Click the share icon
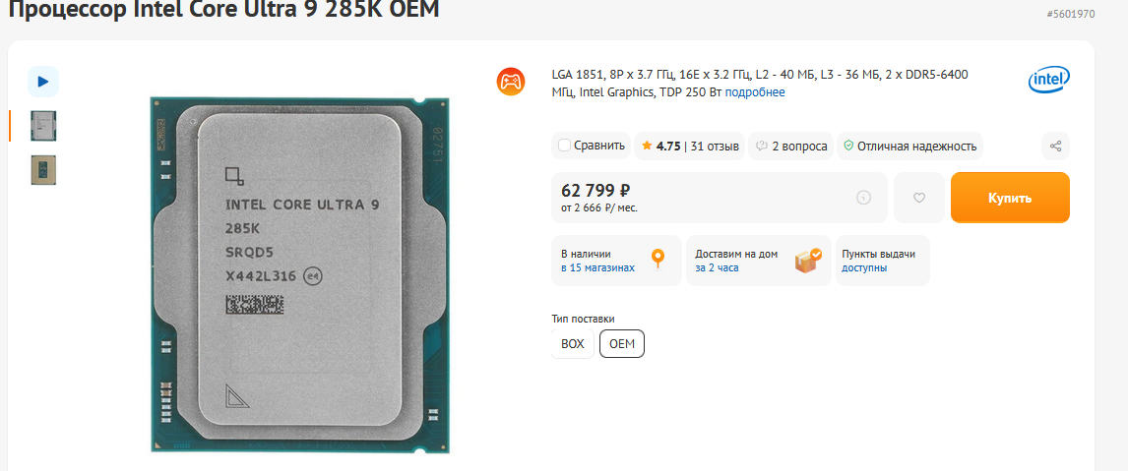 pos(1055,146)
